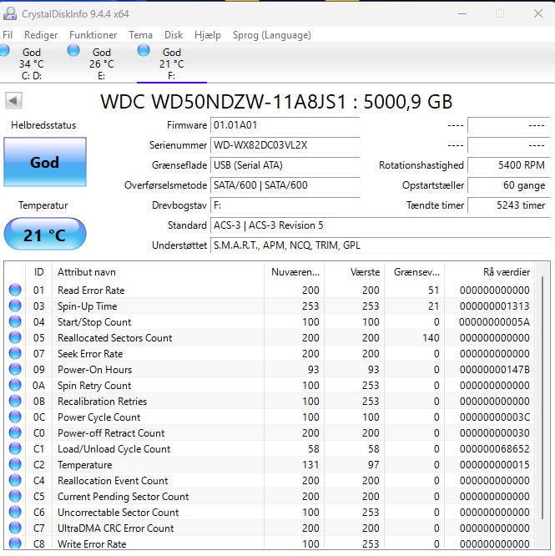
Task: Click the Drevbogstav field F:
Action: click(285, 205)
